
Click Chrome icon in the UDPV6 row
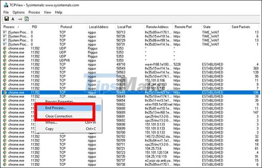point(5,60)
